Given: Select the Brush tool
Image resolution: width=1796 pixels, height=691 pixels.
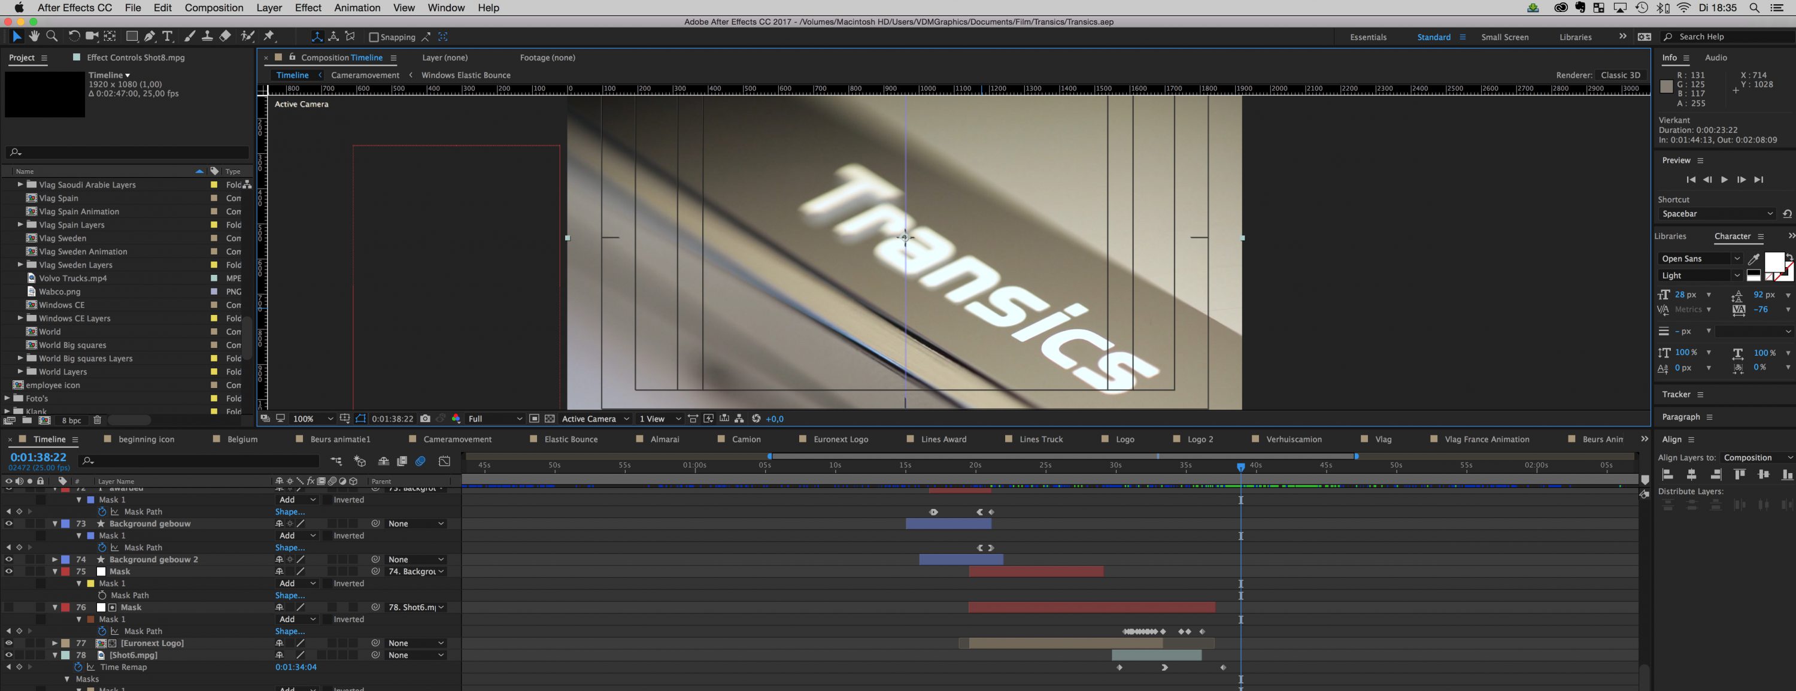Looking at the screenshot, I should tap(189, 37).
